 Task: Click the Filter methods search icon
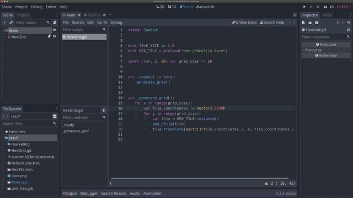click(104, 117)
